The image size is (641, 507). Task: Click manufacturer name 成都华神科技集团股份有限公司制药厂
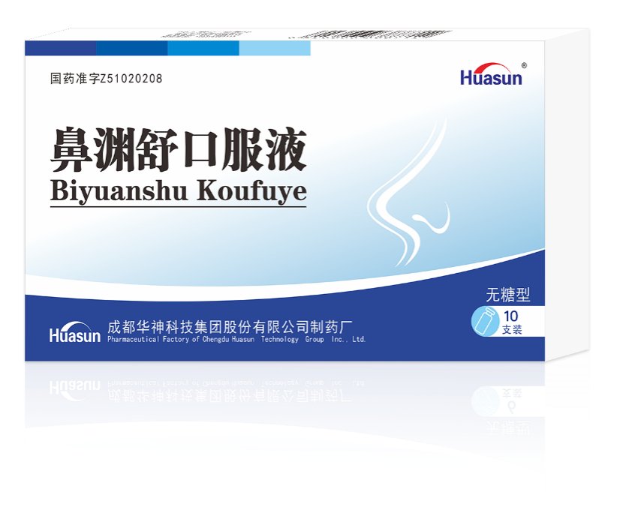pyautogui.click(x=230, y=327)
